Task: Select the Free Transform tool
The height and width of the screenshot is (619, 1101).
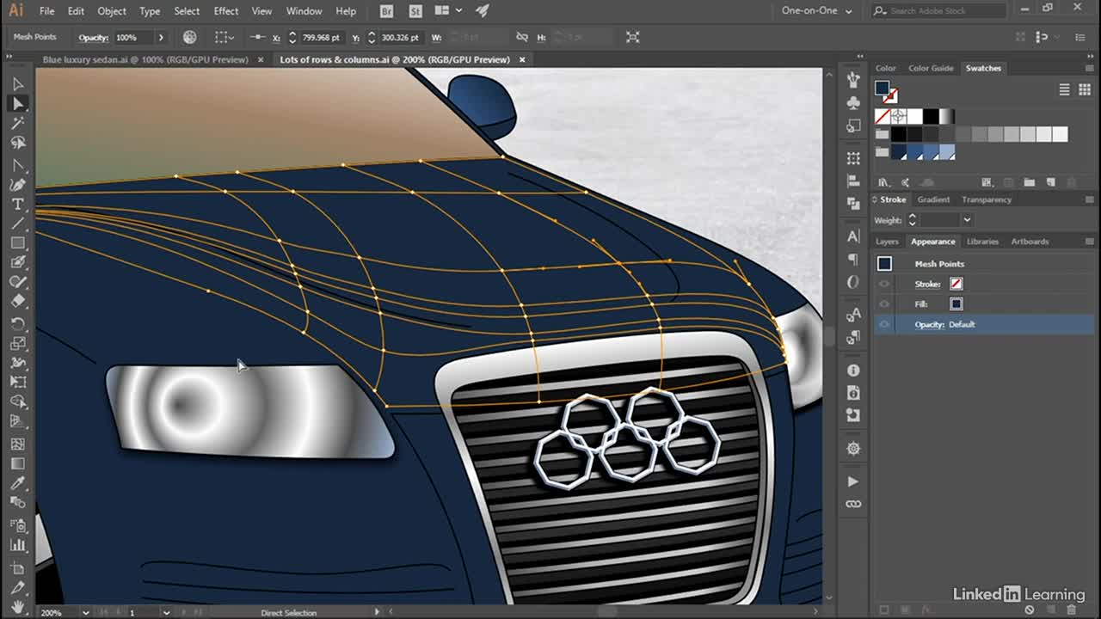Action: [17, 383]
